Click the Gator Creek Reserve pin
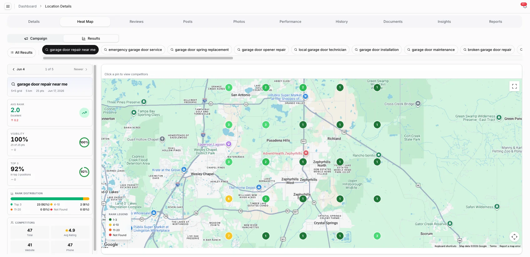This screenshot has height=257, width=530. pyautogui.click(x=450, y=223)
